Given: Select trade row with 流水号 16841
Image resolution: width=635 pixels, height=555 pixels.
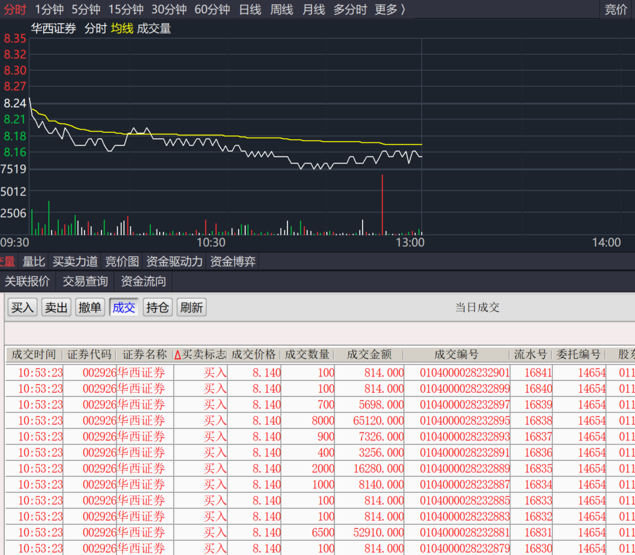Looking at the screenshot, I should [x=320, y=372].
